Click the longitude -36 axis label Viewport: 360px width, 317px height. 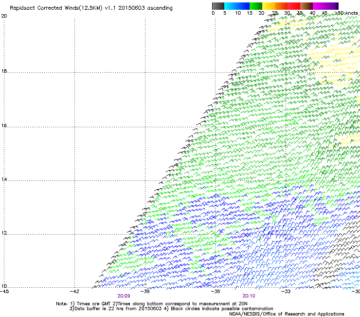[216, 292]
